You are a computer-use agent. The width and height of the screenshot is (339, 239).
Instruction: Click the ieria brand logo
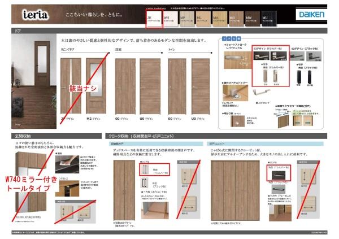(x=36, y=15)
